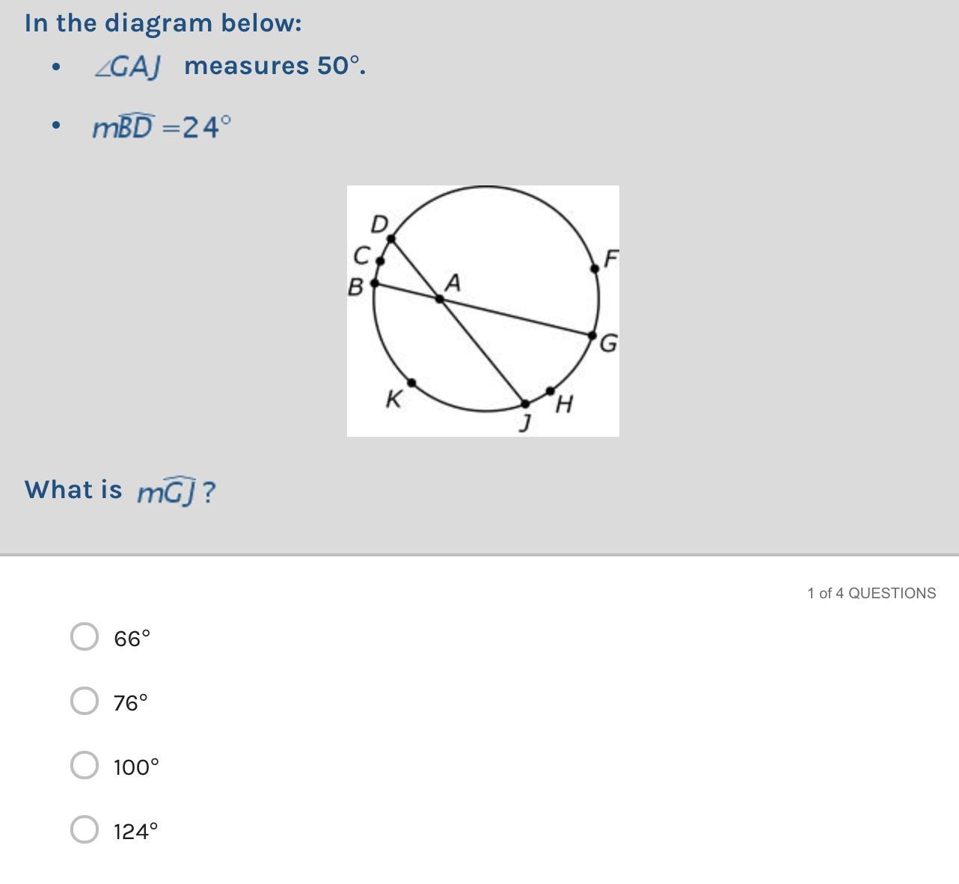
Task: Click point H on the circle
Action: (551, 391)
